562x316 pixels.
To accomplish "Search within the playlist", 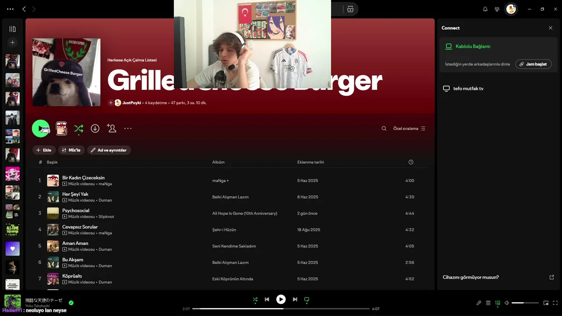I will 384,129.
